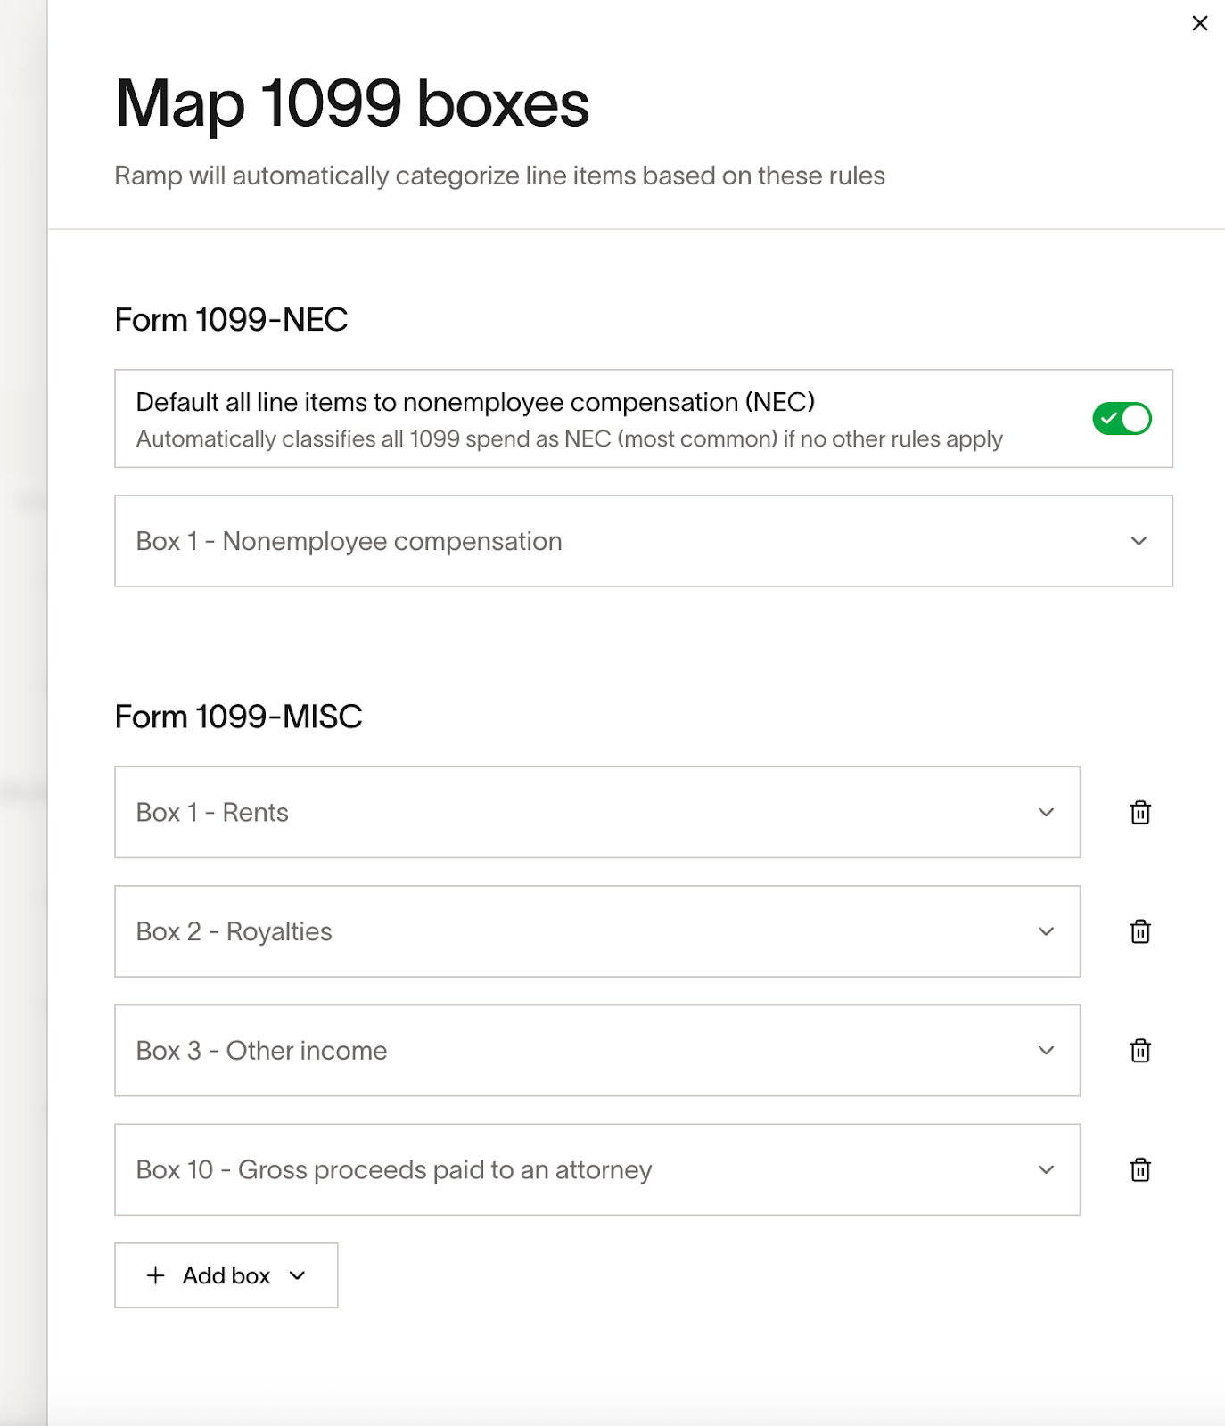This screenshot has width=1225, height=1426.
Task: Click the Add box button
Action: (x=226, y=1275)
